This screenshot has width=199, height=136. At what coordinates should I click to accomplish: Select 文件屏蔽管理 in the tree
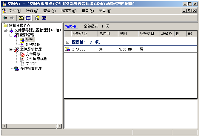pyautogui.click(x=31, y=49)
